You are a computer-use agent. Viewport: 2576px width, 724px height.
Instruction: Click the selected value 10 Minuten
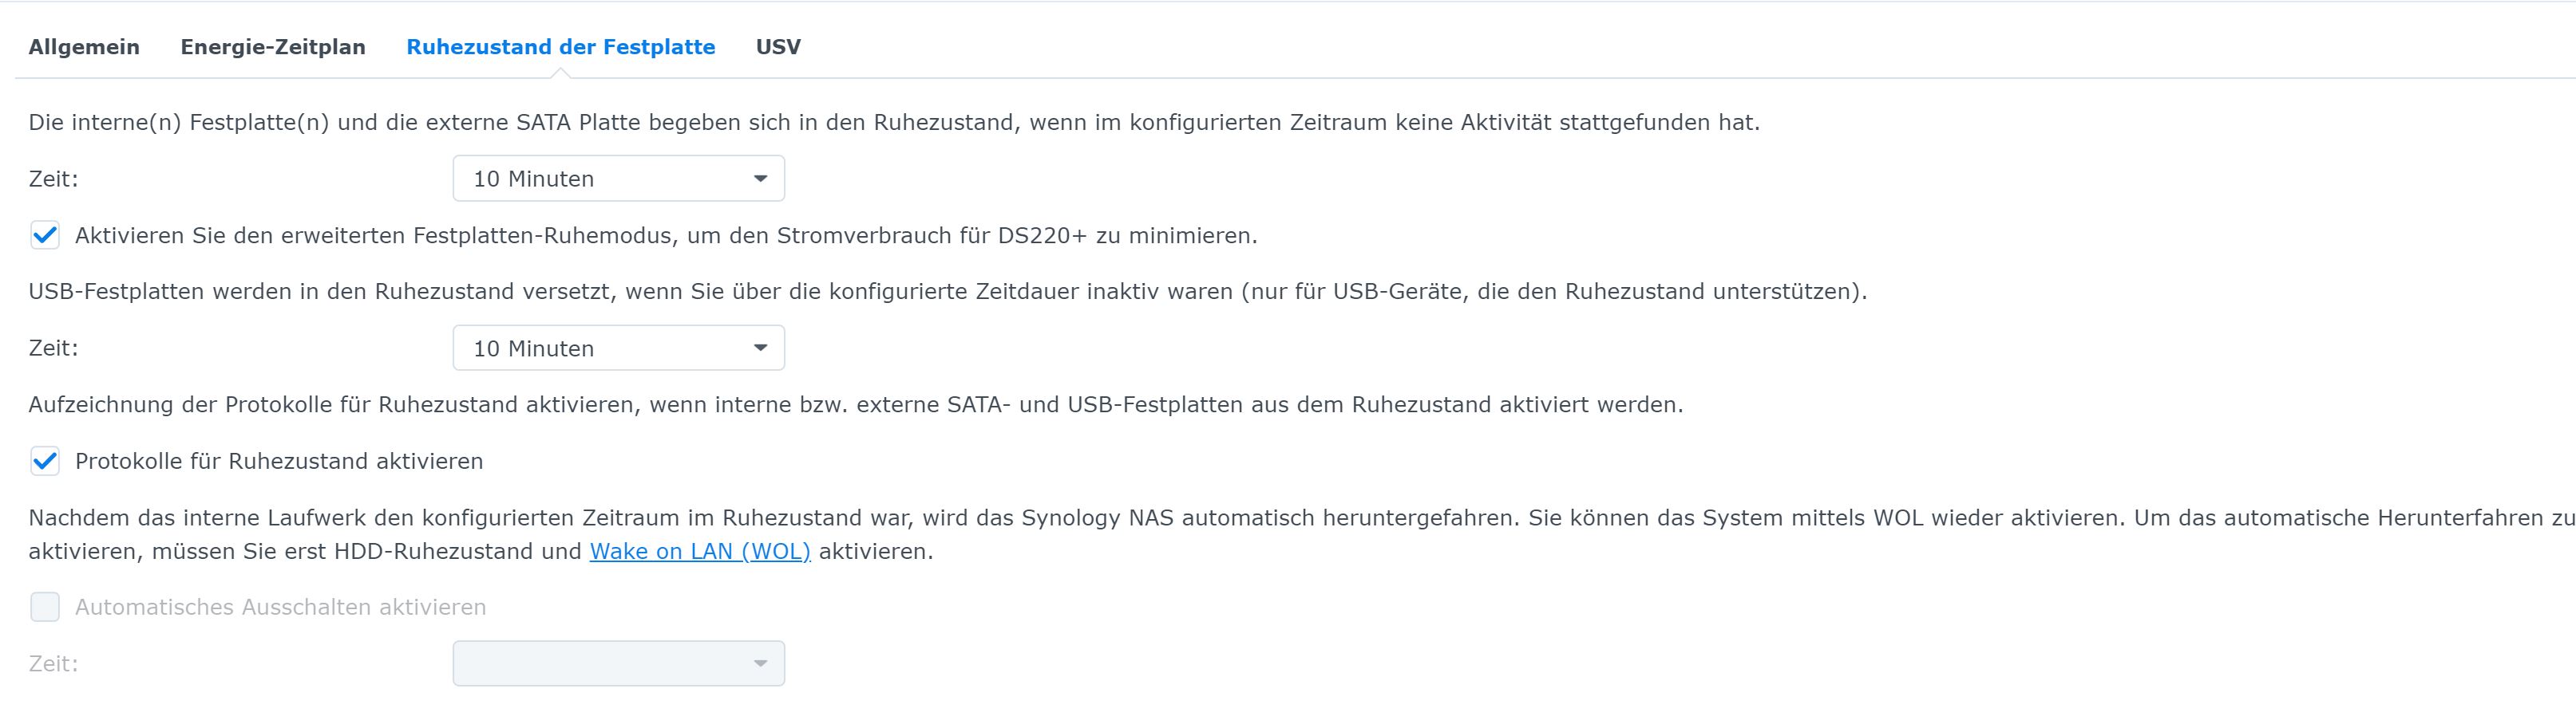[x=535, y=178]
